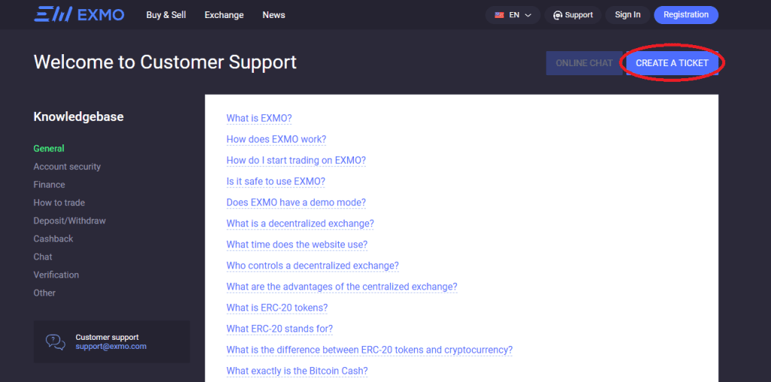Open the Finance knowledgebase section

point(49,185)
